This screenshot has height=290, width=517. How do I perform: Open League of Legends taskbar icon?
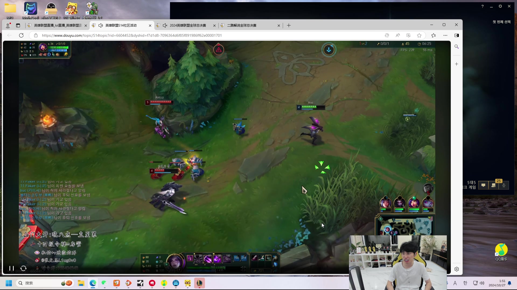point(199,283)
